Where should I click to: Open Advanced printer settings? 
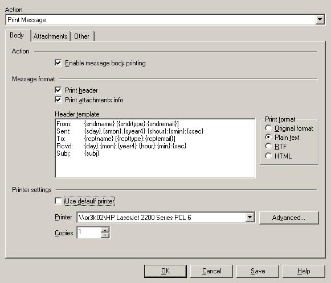pyautogui.click(x=289, y=218)
